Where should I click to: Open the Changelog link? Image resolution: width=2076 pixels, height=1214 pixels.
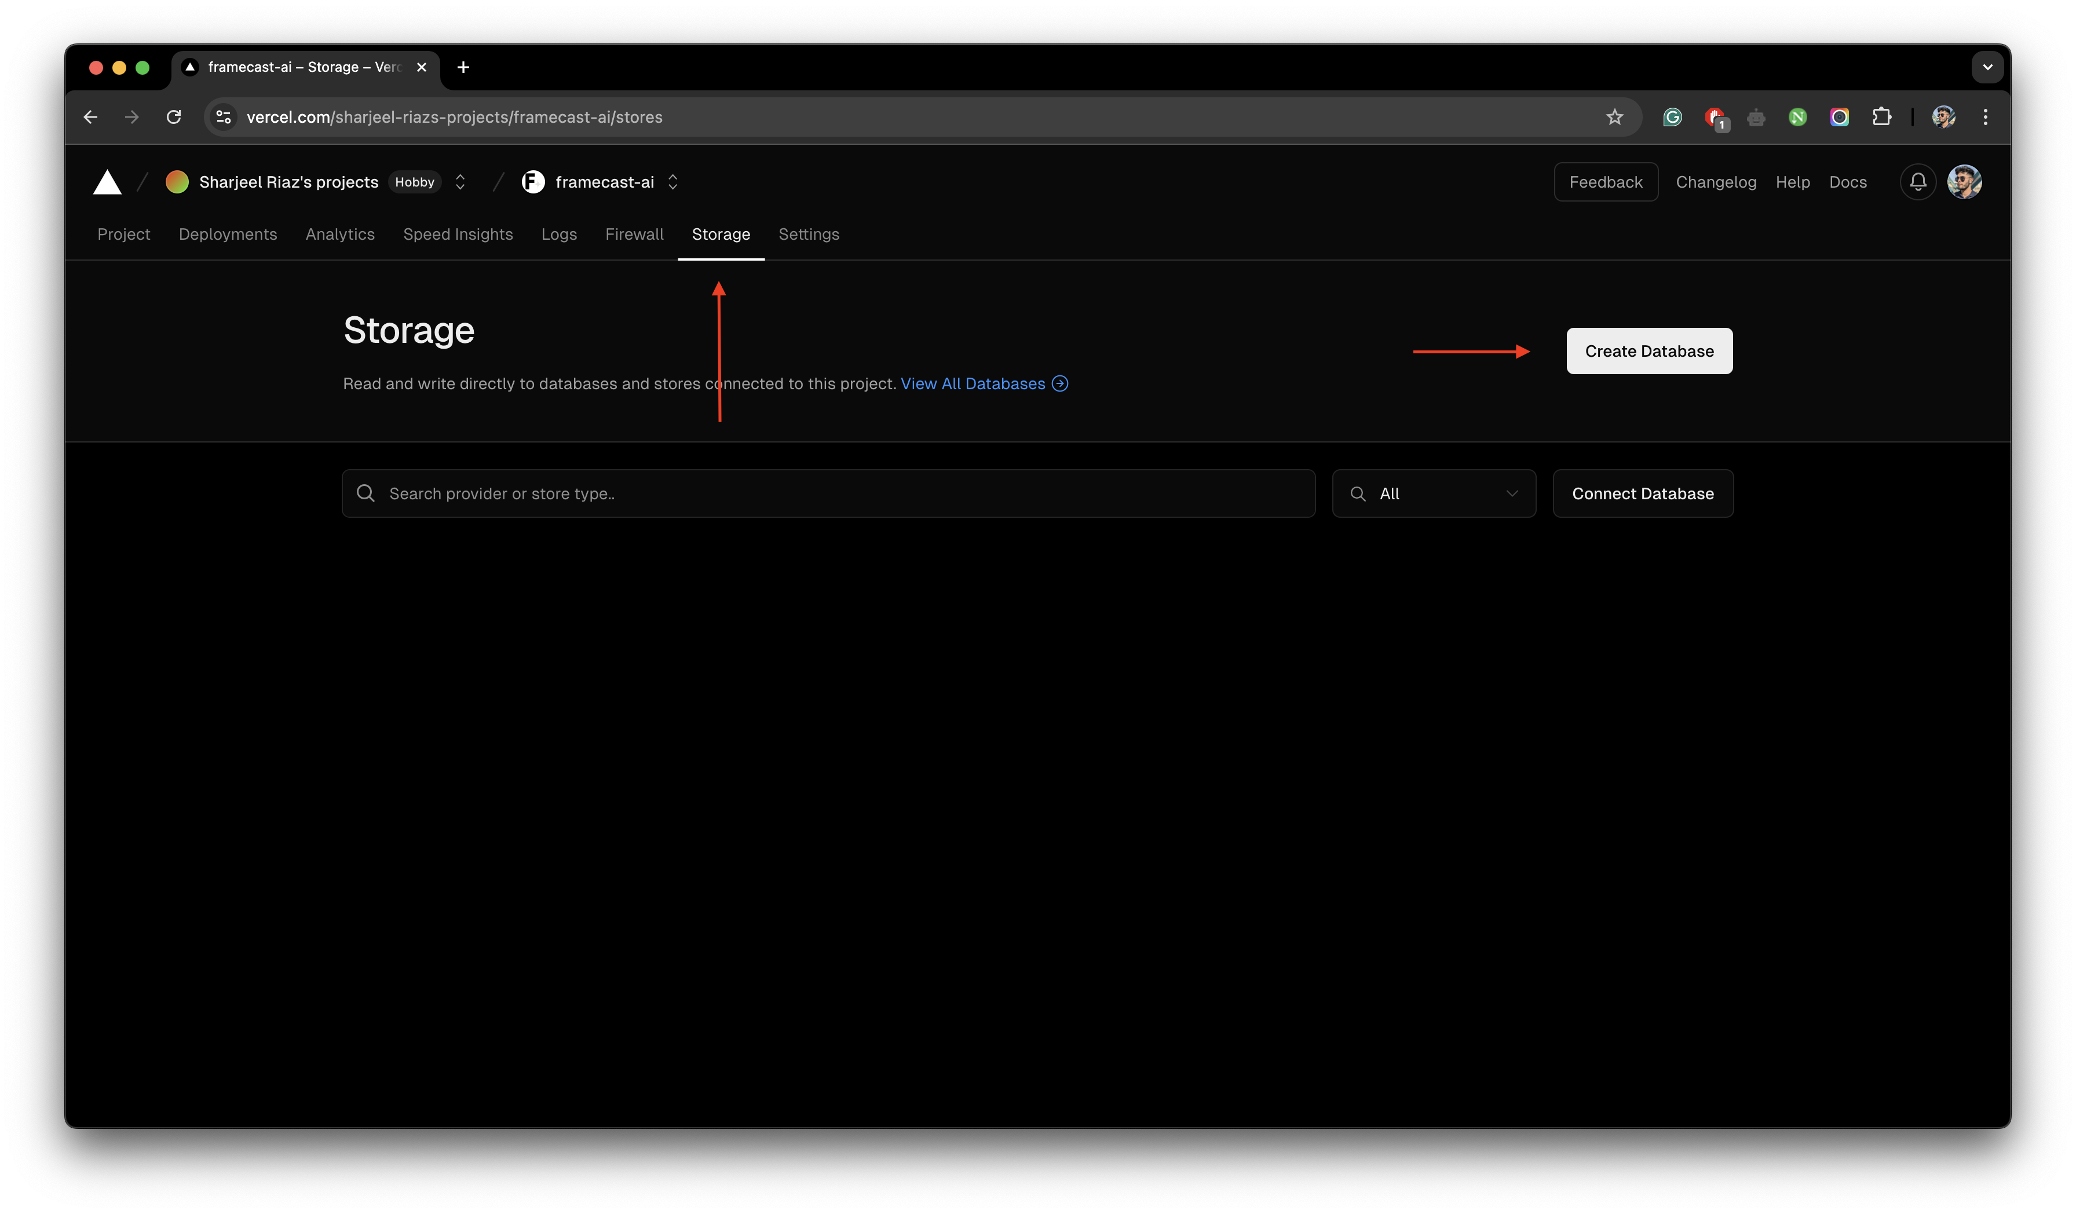point(1716,182)
